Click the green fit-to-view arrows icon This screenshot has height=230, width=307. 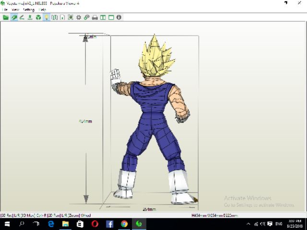(x=71, y=17)
